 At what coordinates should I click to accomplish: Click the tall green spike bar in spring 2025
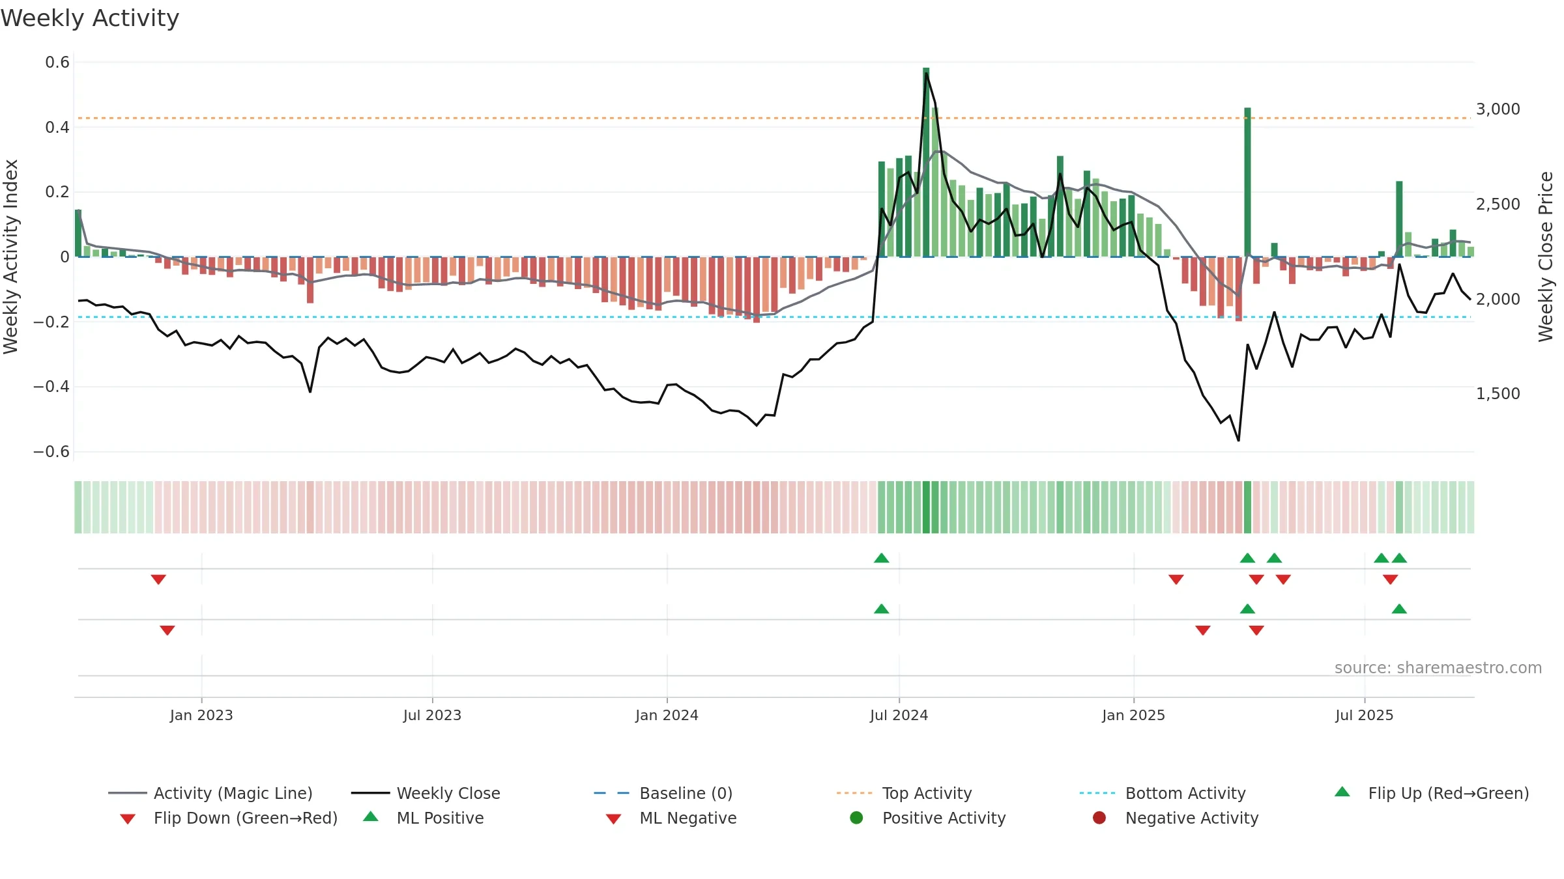tap(1247, 182)
